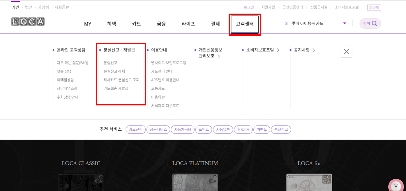The width and height of the screenshot is (406, 191).
Task: Select the 금융서비스 pill
Action: 158,130
